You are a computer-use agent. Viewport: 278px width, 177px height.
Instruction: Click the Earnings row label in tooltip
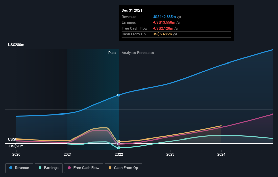(129, 22)
